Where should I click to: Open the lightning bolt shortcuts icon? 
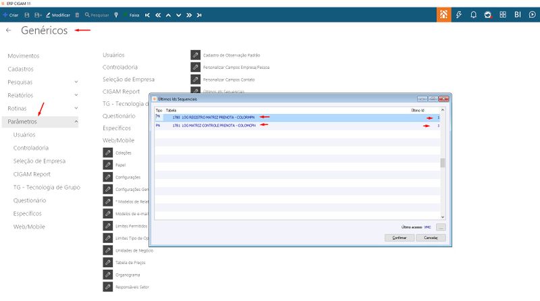[459, 14]
